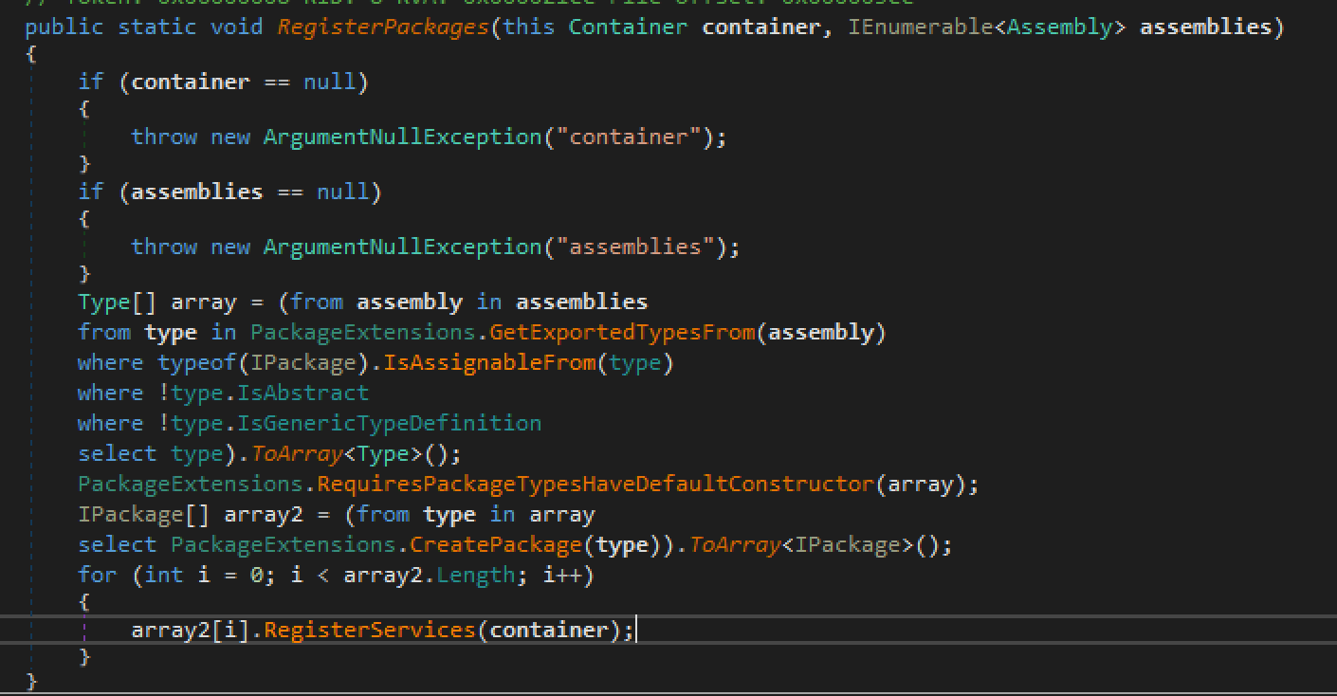Image resolution: width=1337 pixels, height=696 pixels.
Task: Click the "assemblies" string literal
Action: coord(641,247)
